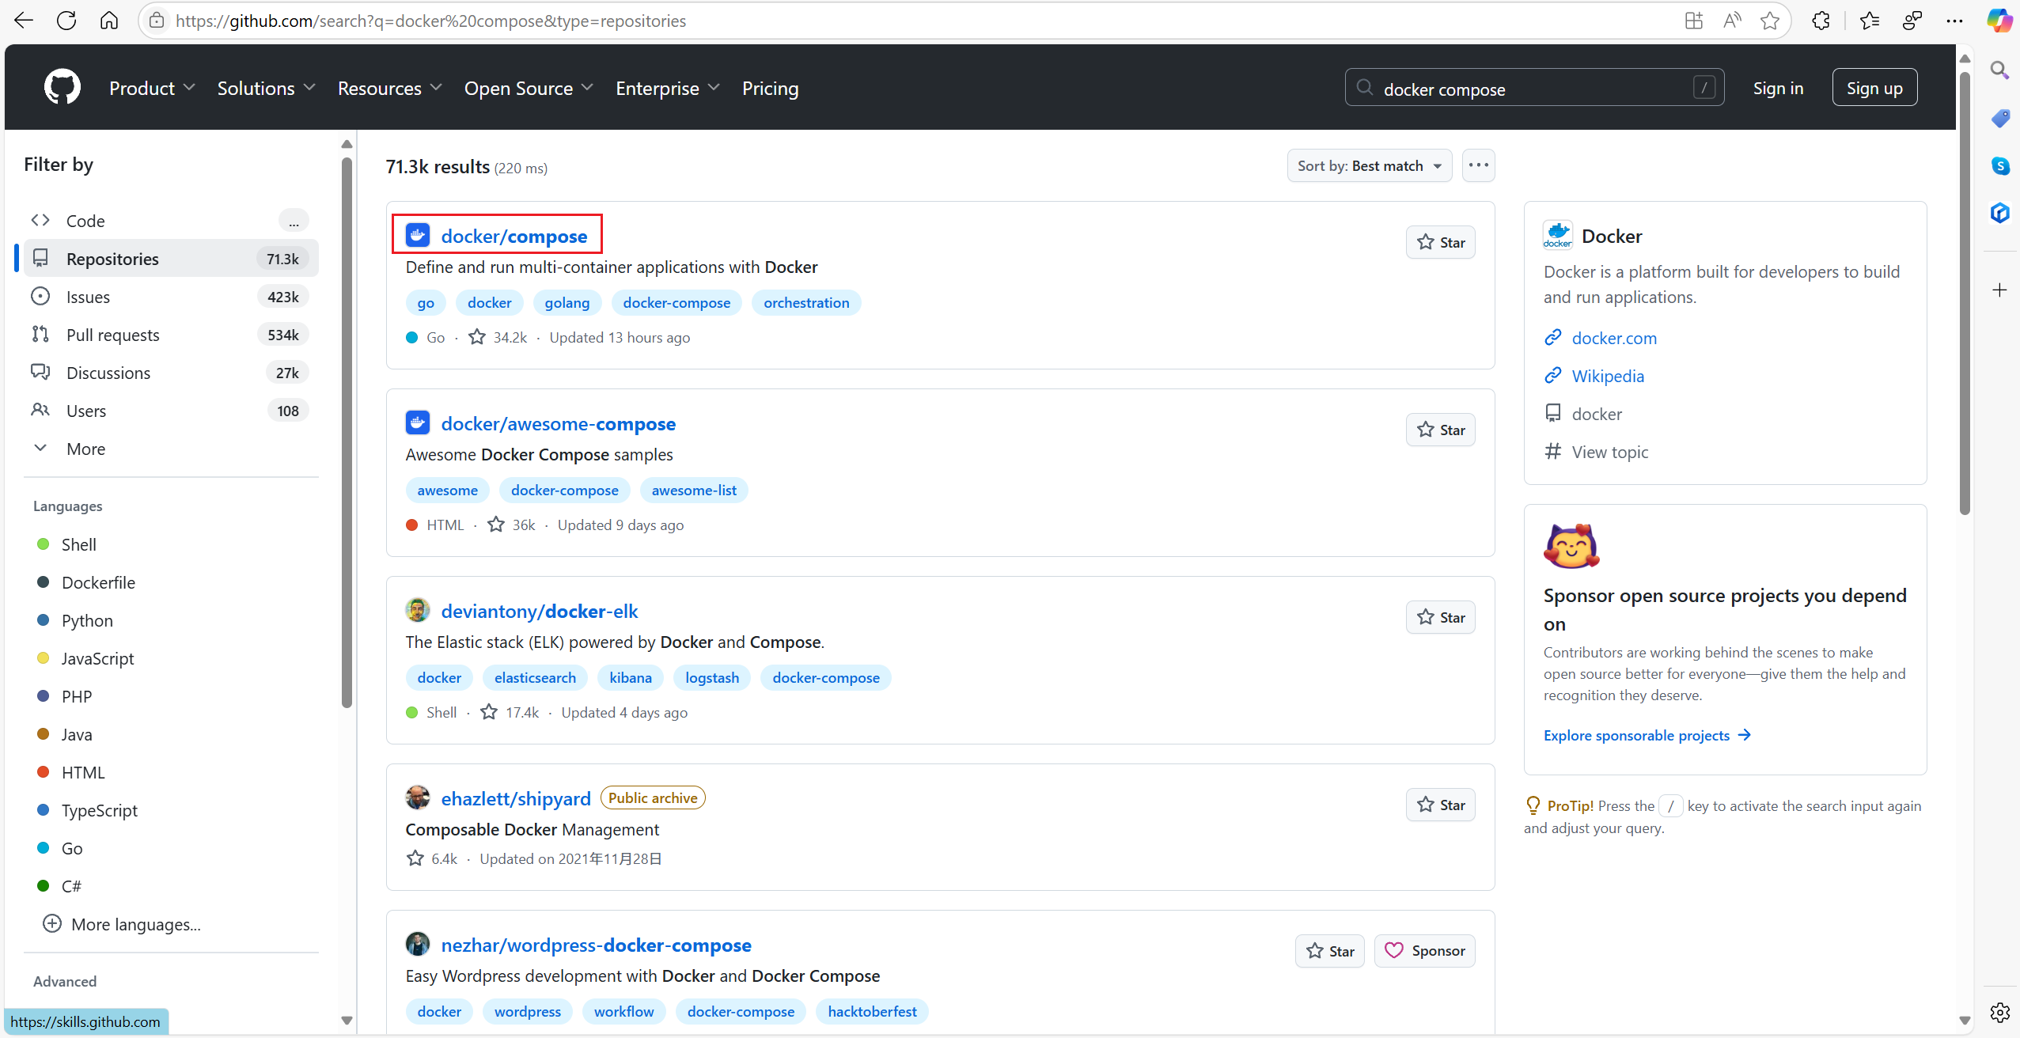Click the browser address bar URL

pyautogui.click(x=430, y=21)
